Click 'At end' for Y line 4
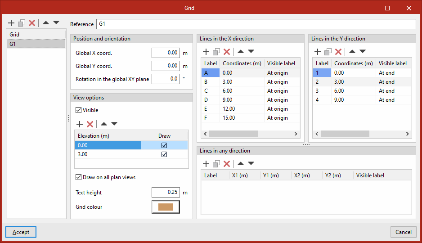The width and height of the screenshot is (422, 243). coord(394,100)
